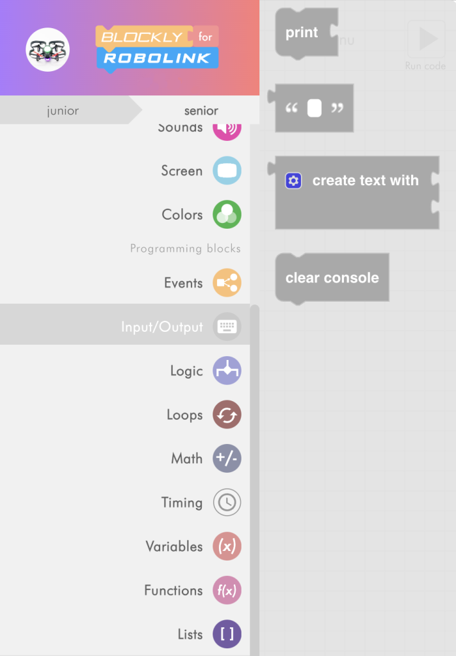The height and width of the screenshot is (656, 456).
Task: Open the Loops block category
Action: 227,414
